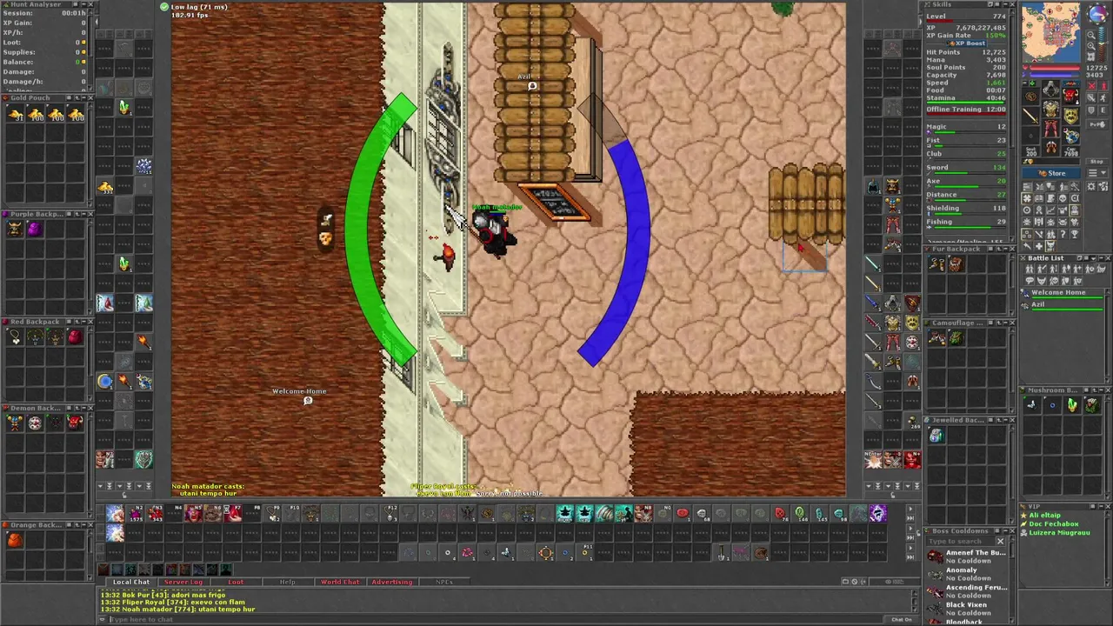
Task: Click the item in Orange Backpack
Action: tap(15, 540)
